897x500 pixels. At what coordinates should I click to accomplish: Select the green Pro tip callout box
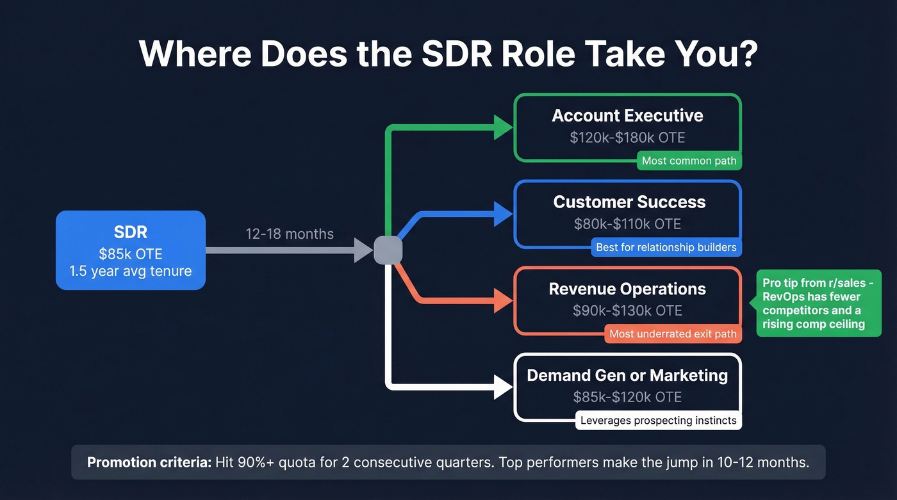tap(818, 303)
